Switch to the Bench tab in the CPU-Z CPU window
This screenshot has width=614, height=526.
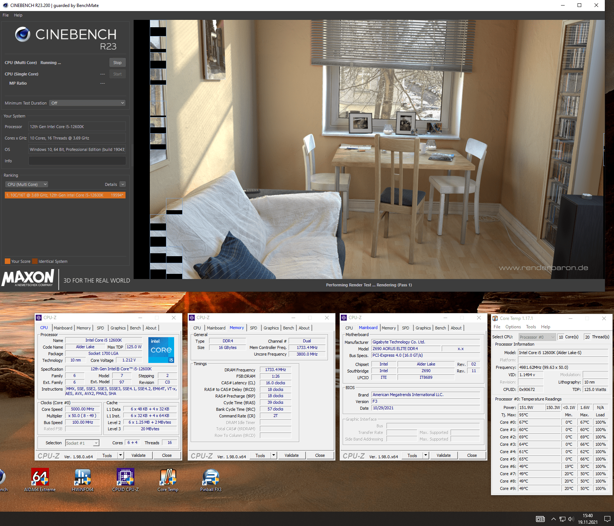point(135,328)
